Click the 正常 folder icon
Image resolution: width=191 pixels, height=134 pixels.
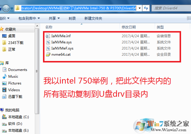(x=4, y=49)
